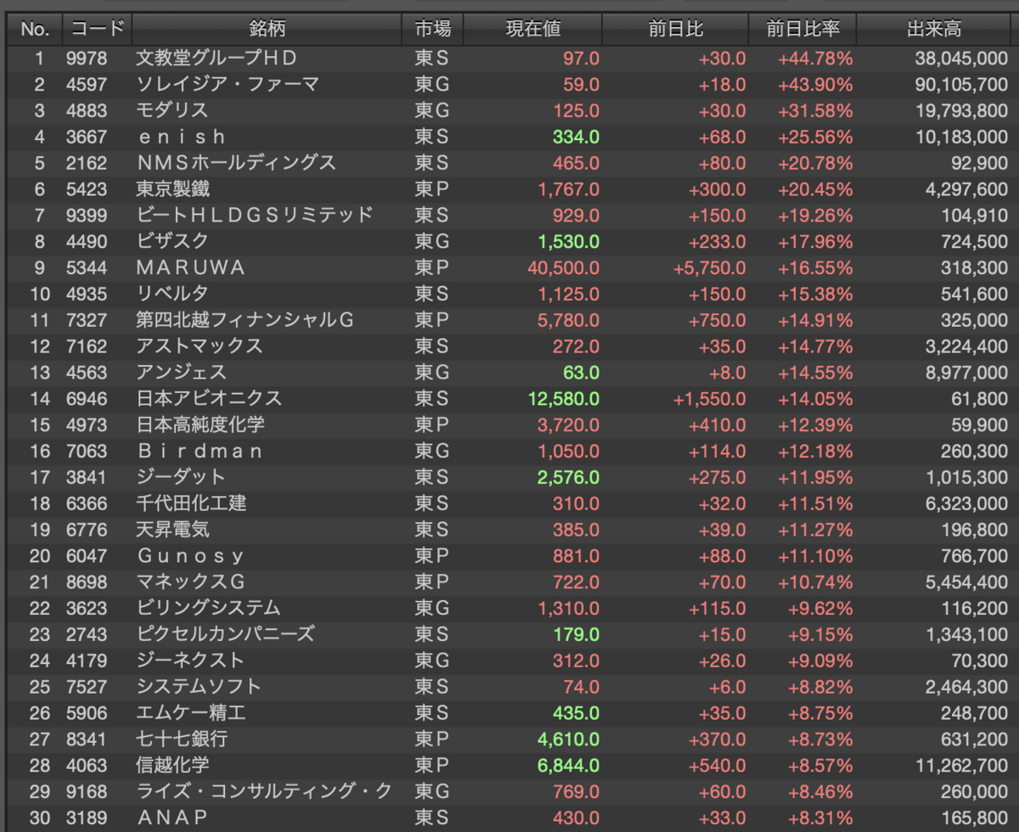Select 天昇電気 row name
The width and height of the screenshot is (1019, 832).
tap(172, 530)
